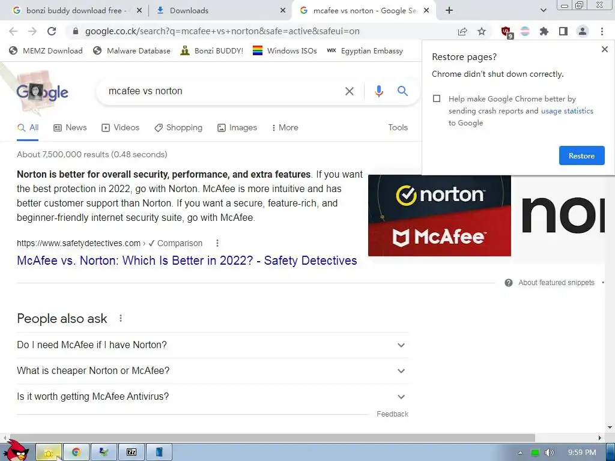This screenshot has width=615, height=461.
Task: Expand Is it worth getting McAfee Antivirus
Action: coord(213,397)
